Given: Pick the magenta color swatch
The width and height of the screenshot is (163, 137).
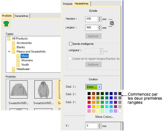Looking at the screenshot, I should pyautogui.click(x=89, y=107).
